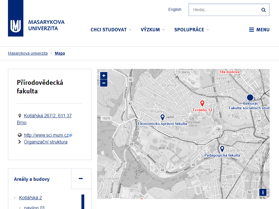This screenshot has width=279, height=209.
Task: Open the hamburger MENU
Action: point(259,30)
